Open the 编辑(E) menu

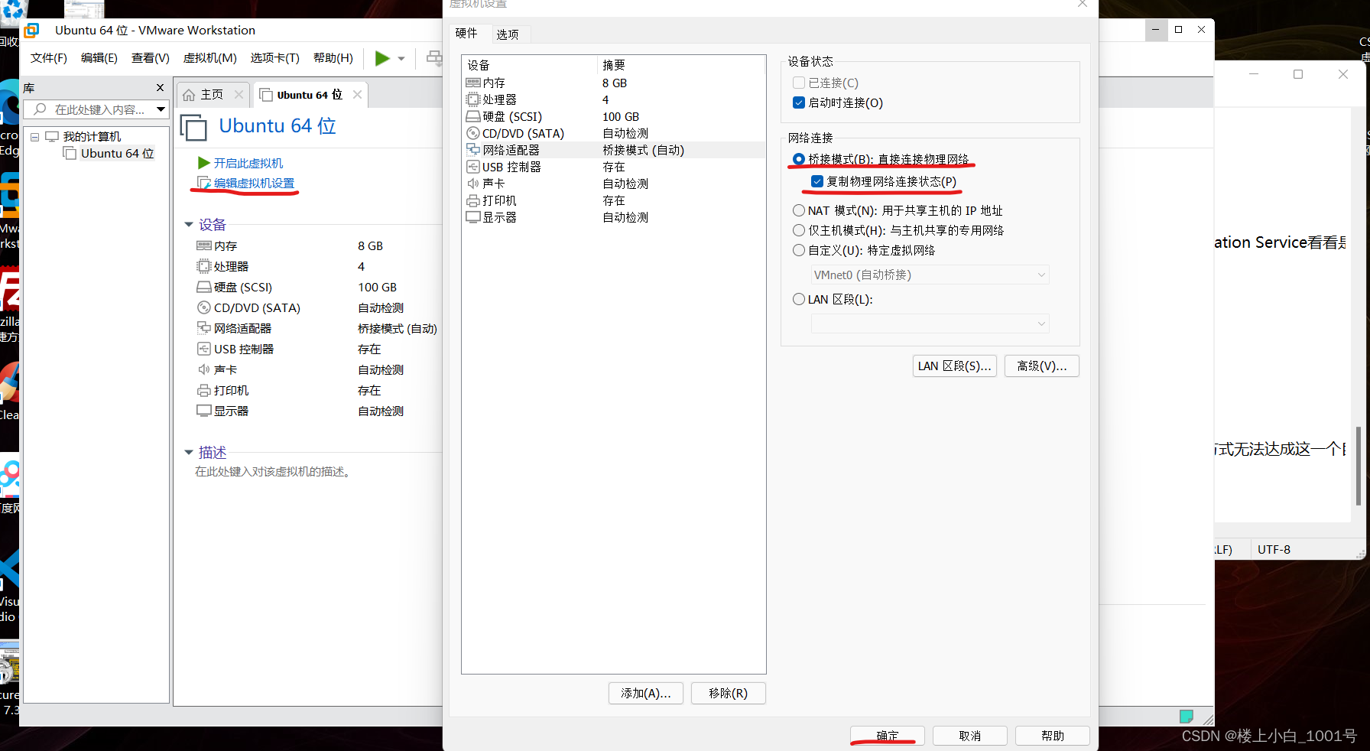(99, 58)
